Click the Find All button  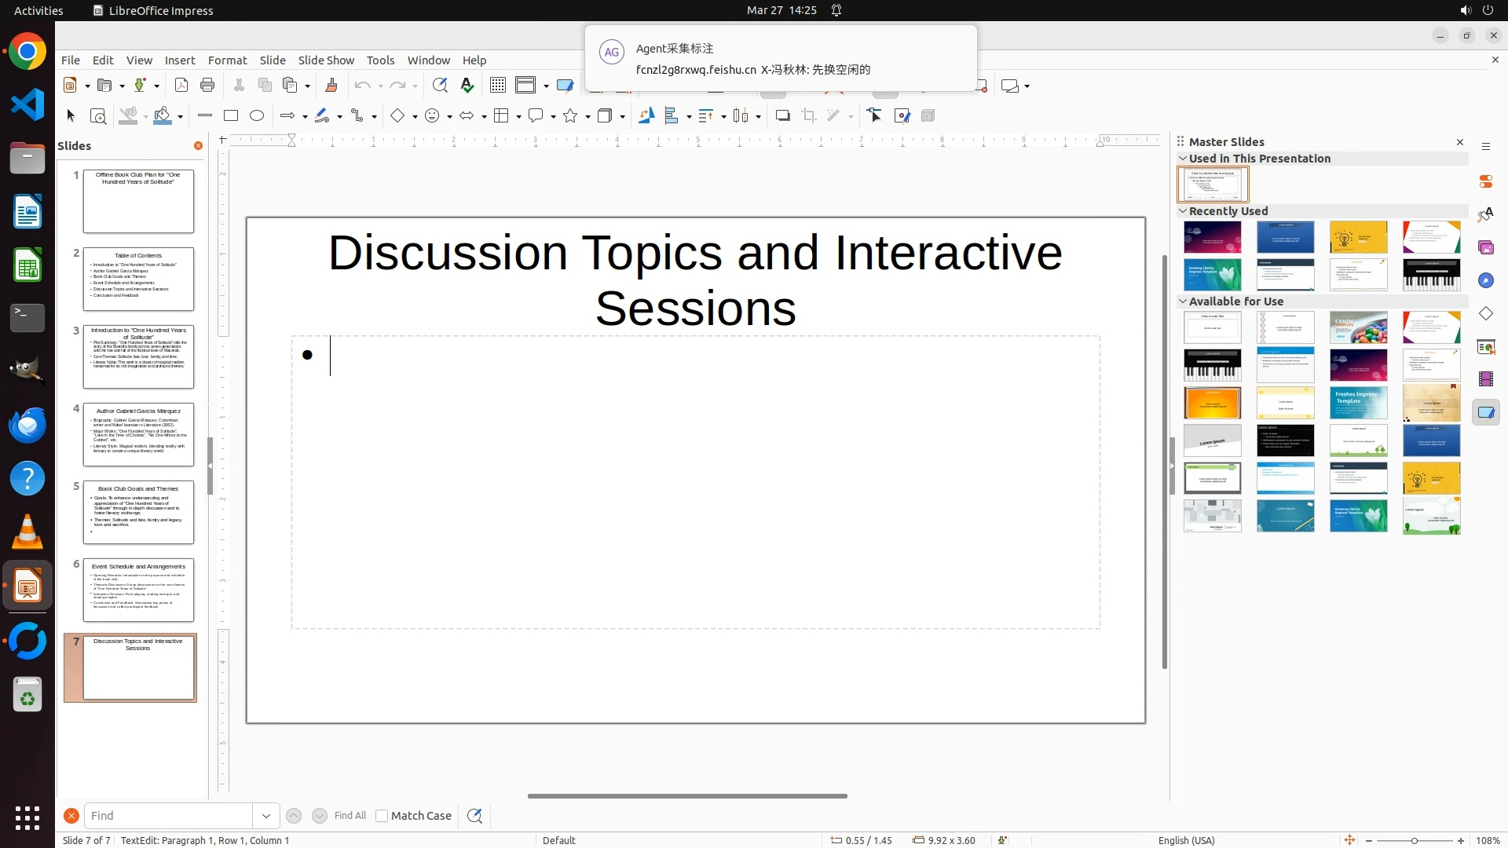coord(350,816)
